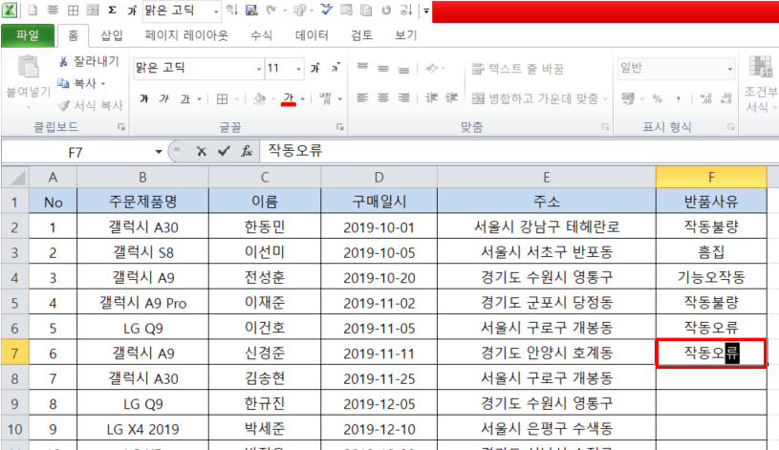Toggle italic (가) formatting

click(164, 98)
